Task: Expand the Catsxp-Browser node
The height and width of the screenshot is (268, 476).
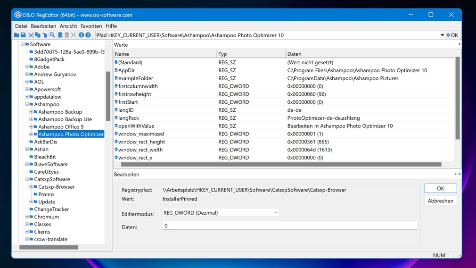Action: [x=31, y=187]
